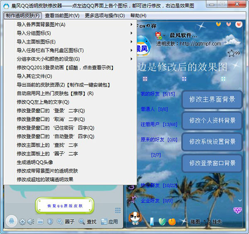Image resolution: width=249 pixels, height=234 pixels.
Task: Click the QQ penguin icon at bottom left
Action: click(12, 221)
